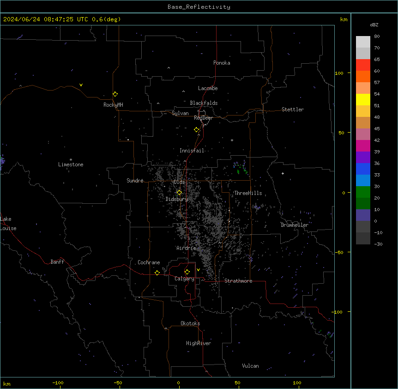Click the yellow V marker northeast of Calgary

[x=198, y=270]
